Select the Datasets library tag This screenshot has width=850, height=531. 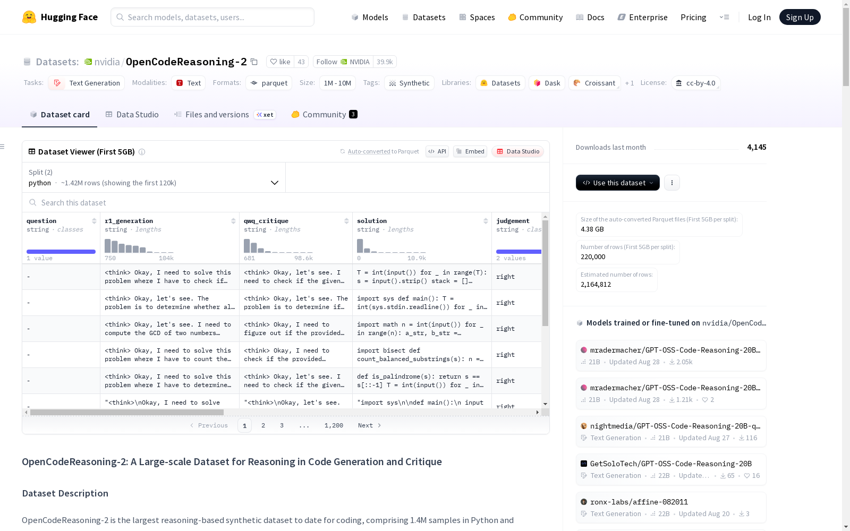pos(500,83)
